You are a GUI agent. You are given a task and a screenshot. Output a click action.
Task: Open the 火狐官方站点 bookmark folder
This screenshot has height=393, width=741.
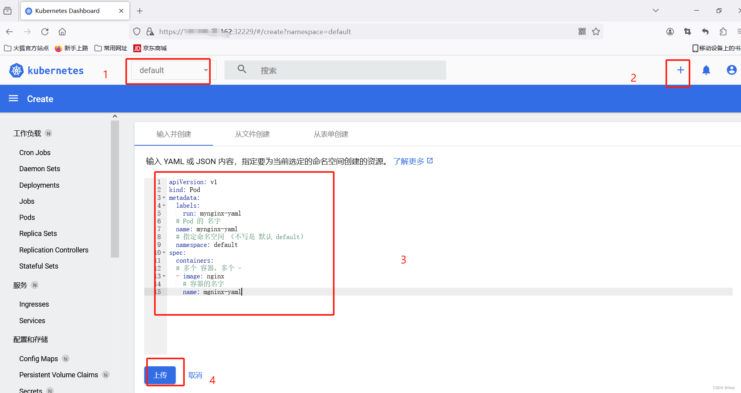point(26,48)
